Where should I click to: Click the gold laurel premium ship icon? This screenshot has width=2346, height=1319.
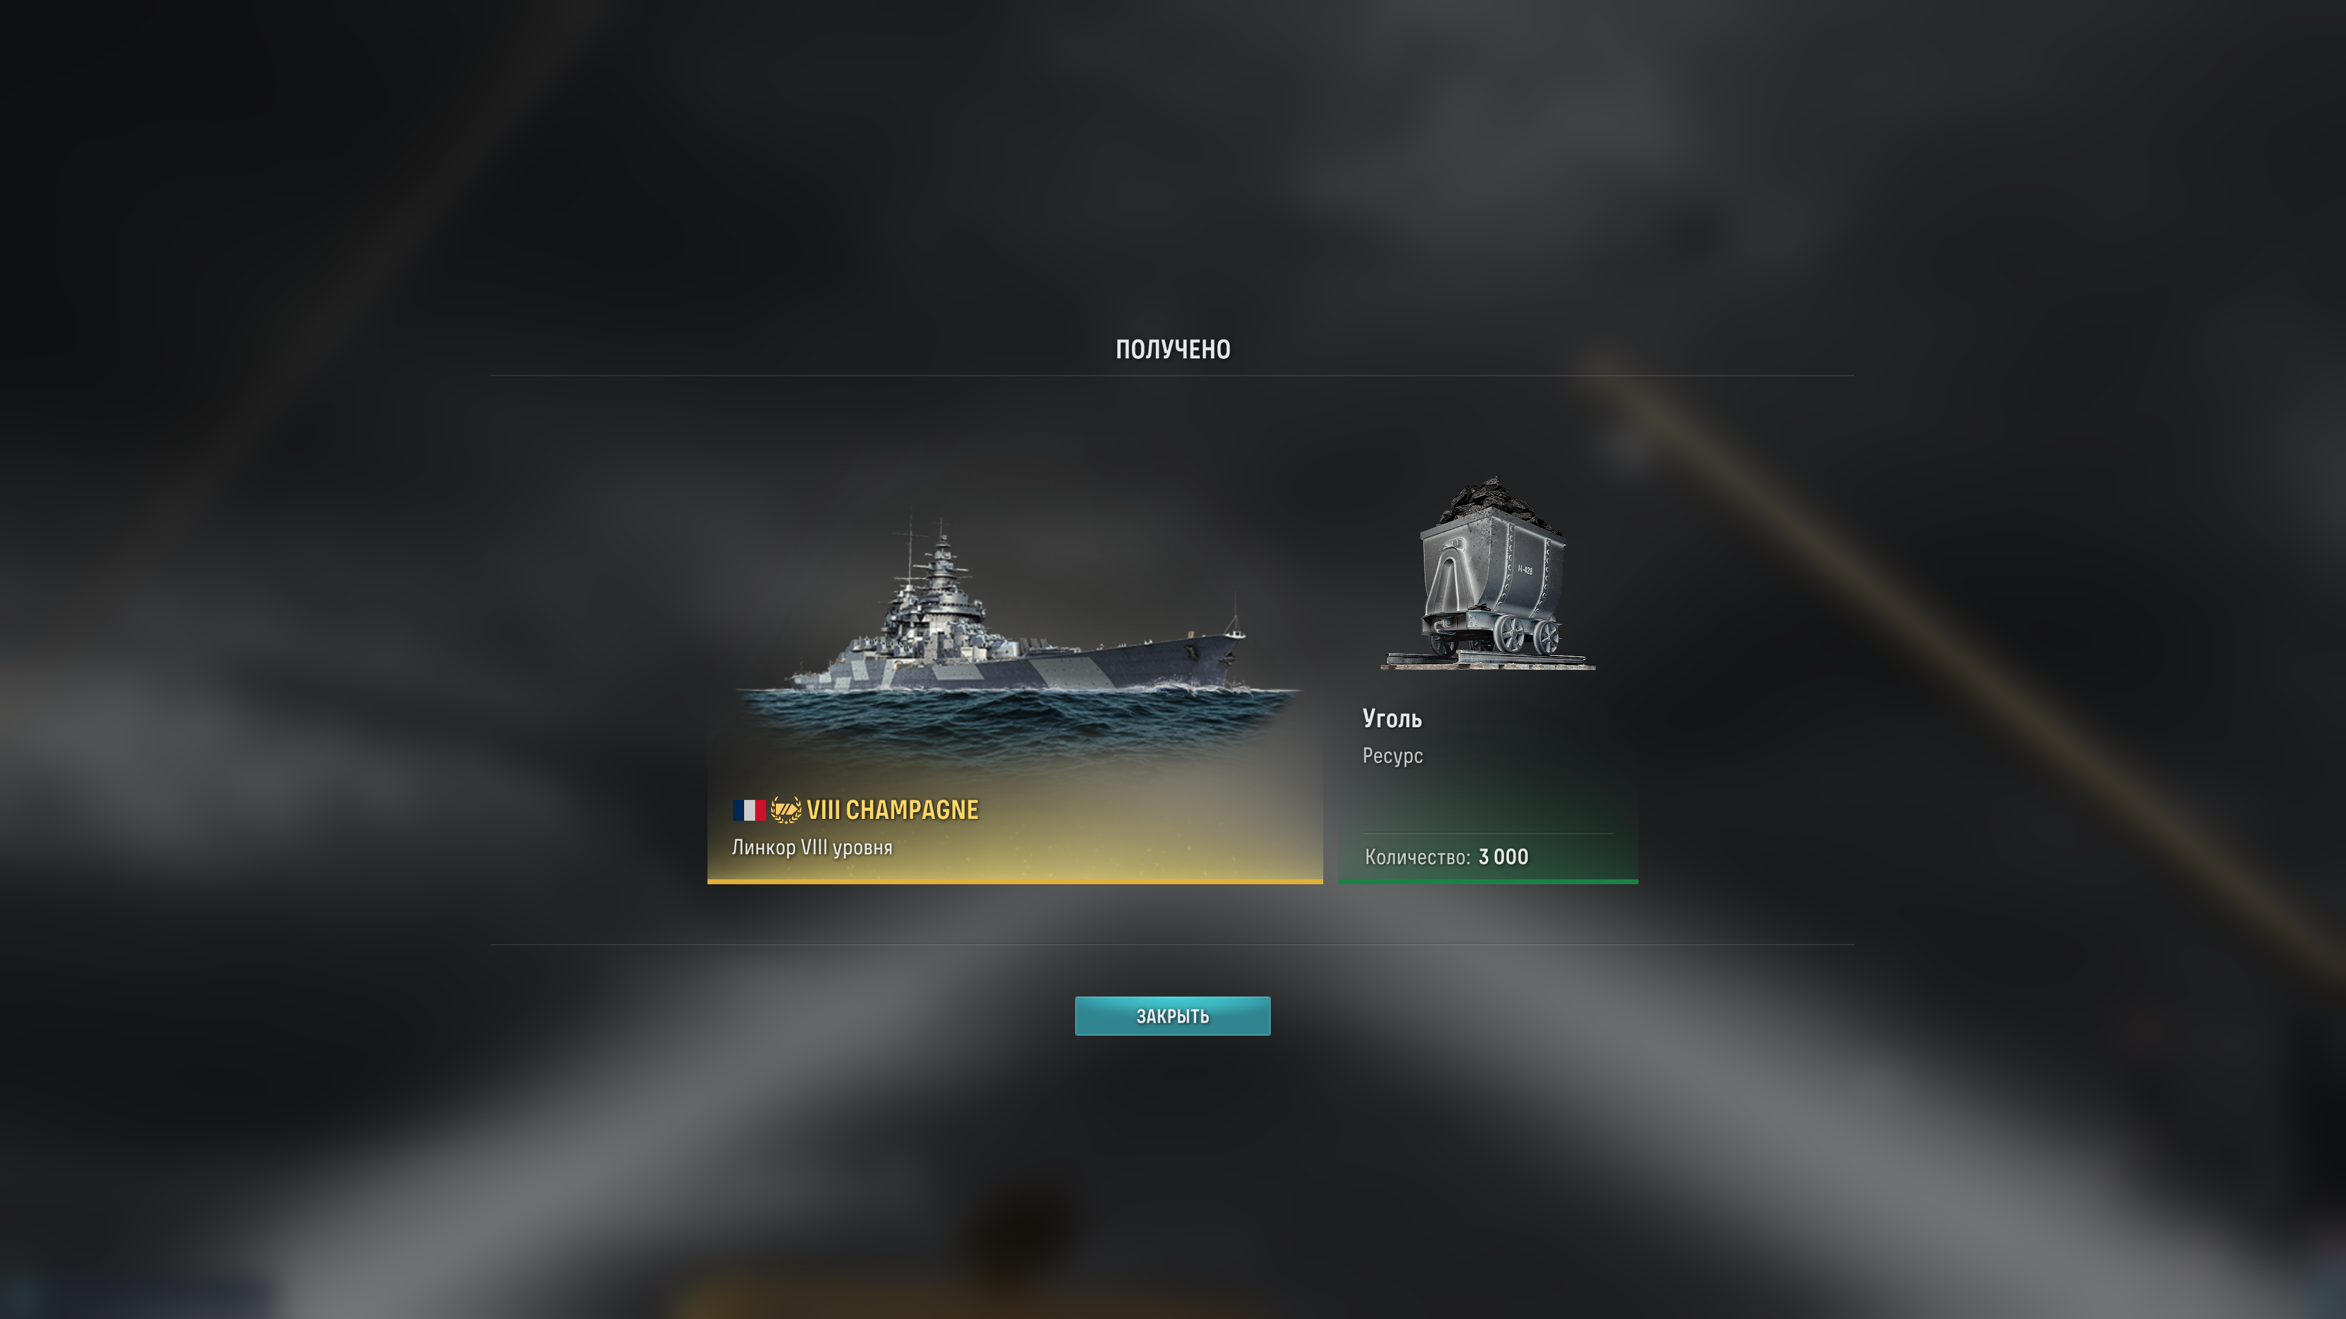pyautogui.click(x=786, y=809)
